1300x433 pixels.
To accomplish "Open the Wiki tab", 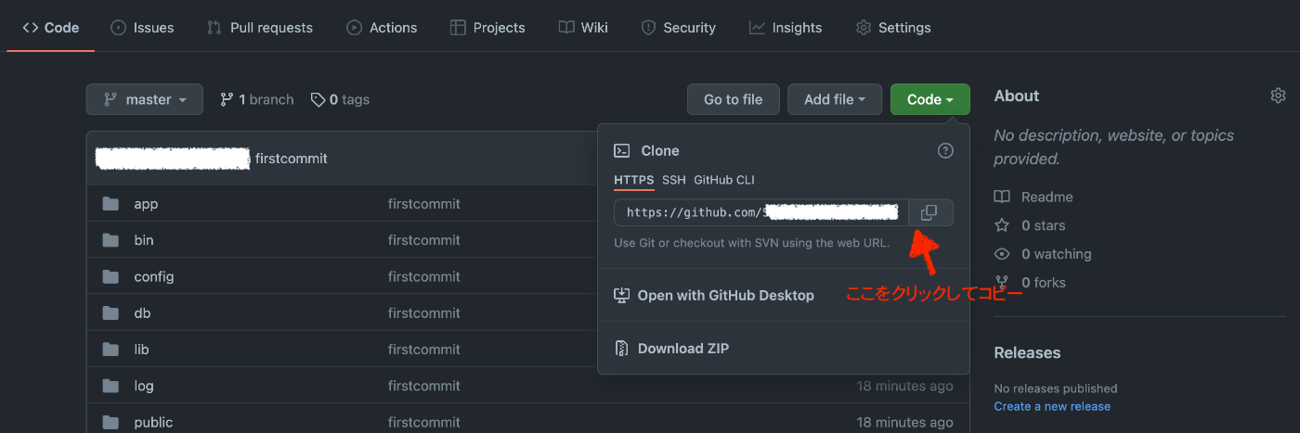I will point(583,27).
